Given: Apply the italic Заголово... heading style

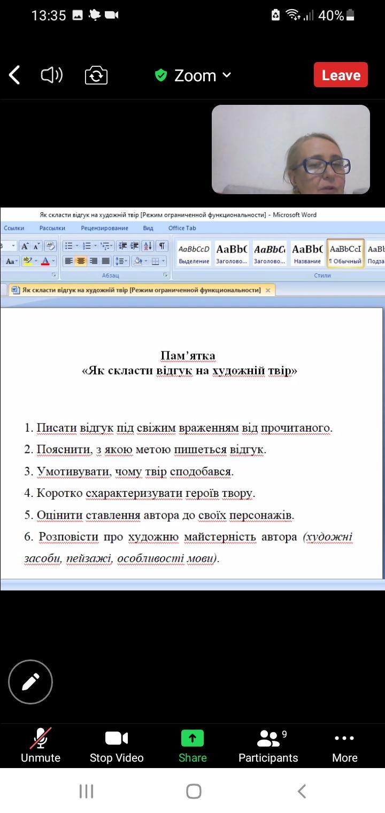Looking at the screenshot, I should pos(269,253).
